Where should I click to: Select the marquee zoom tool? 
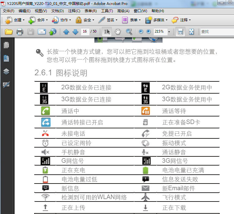click(129, 32)
